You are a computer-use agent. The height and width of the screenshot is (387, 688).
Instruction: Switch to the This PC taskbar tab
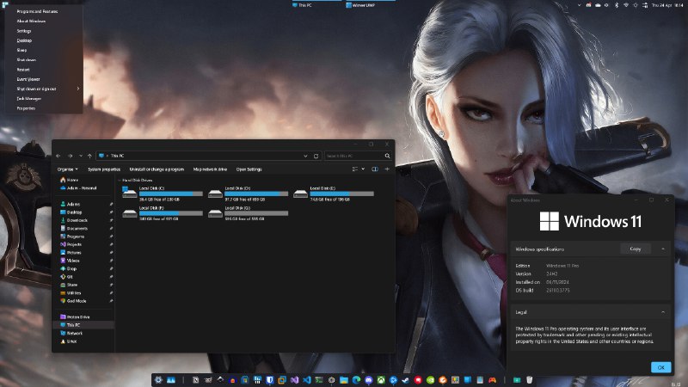[x=316, y=5]
